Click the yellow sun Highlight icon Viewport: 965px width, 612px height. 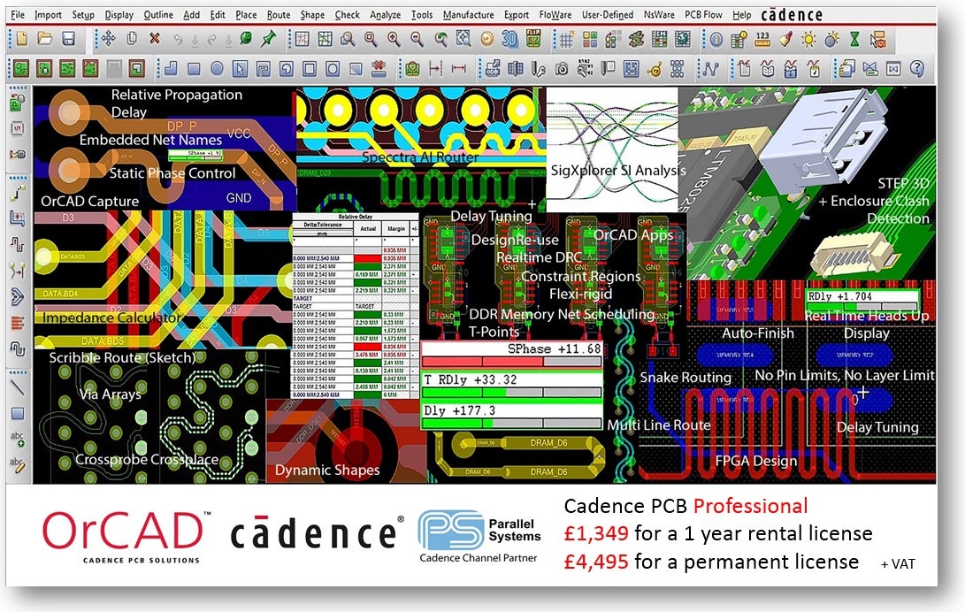pyautogui.click(x=808, y=40)
